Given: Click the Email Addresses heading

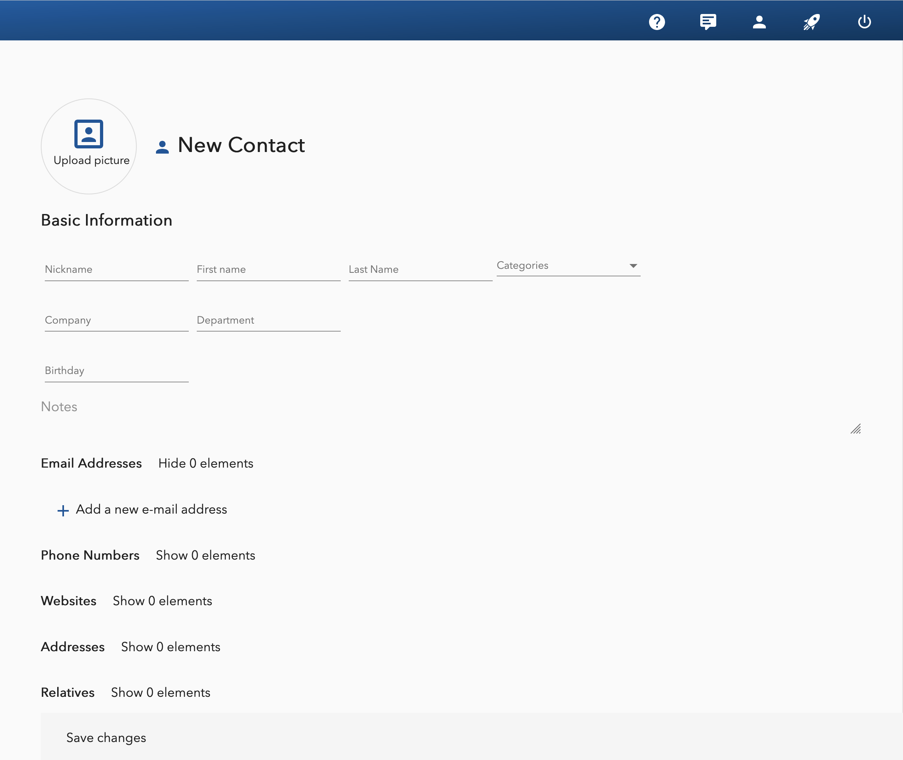Looking at the screenshot, I should (91, 464).
